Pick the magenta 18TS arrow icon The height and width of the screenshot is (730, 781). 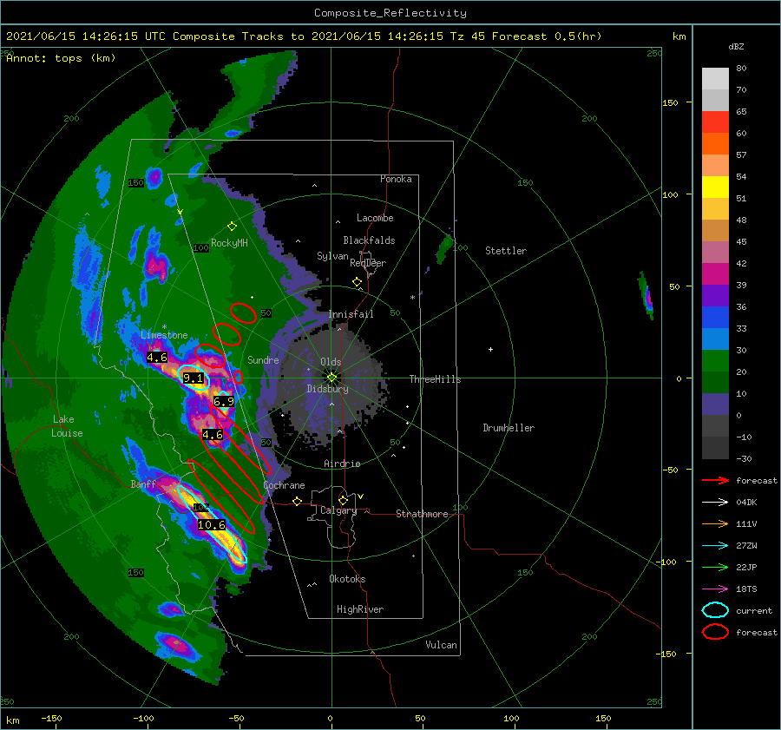pyautogui.click(x=715, y=589)
